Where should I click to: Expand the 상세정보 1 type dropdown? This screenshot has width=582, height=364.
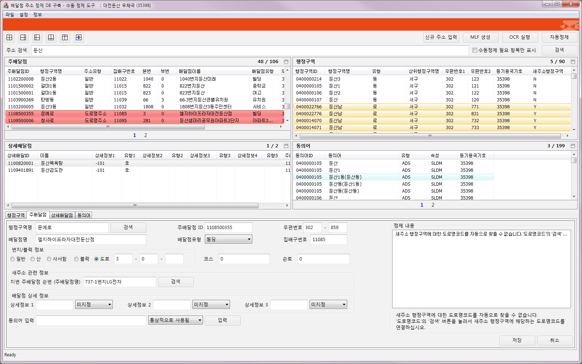[94, 305]
